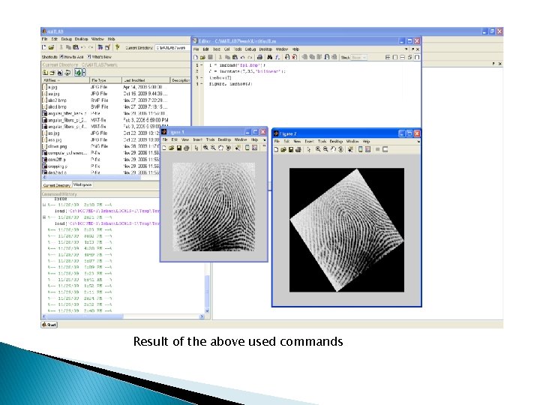Select clown.png file row
Image resolution: width=540 pixels, height=405 pixels.
(x=100, y=146)
